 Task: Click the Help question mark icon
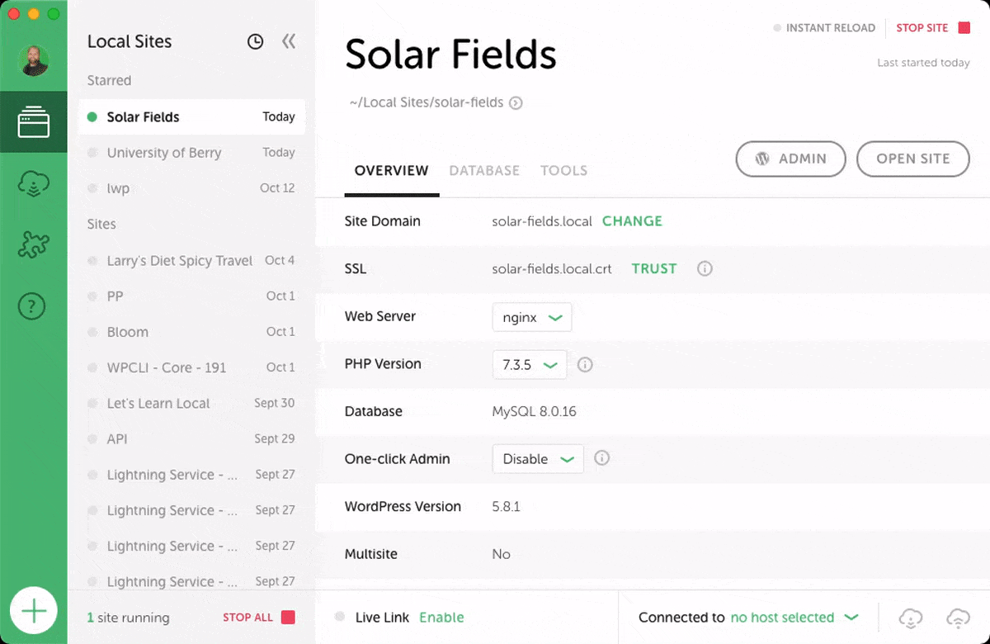coord(33,306)
